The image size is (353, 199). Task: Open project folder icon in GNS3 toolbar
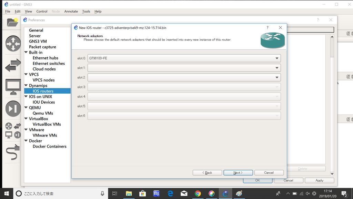point(12,22)
